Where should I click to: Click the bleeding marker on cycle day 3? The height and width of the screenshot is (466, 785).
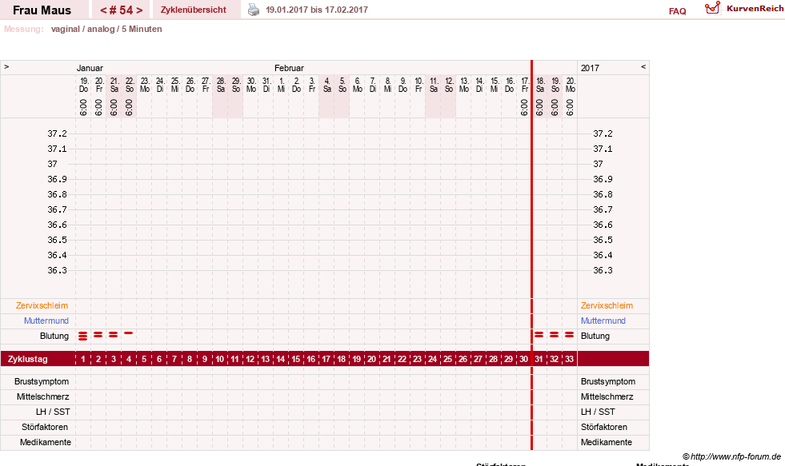coord(114,334)
